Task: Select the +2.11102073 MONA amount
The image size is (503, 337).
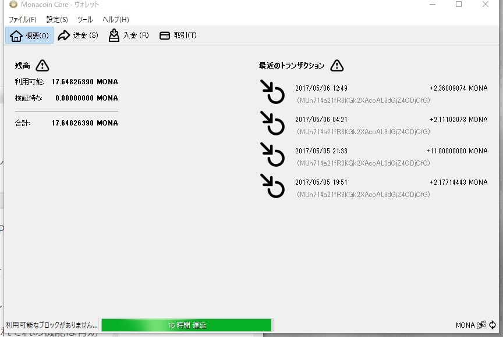Action: (x=459, y=119)
